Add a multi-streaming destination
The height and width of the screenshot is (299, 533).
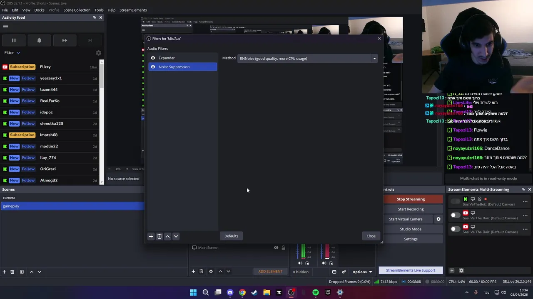(x=452, y=270)
